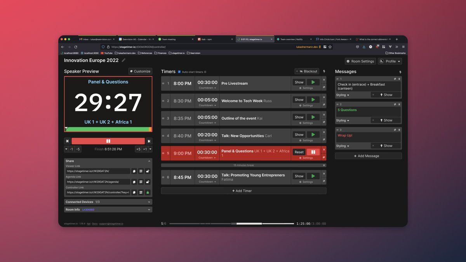Viewport: 466px width, 262px height.
Task: Click the green progress bar in Speaker Preview
Action: tap(108, 129)
